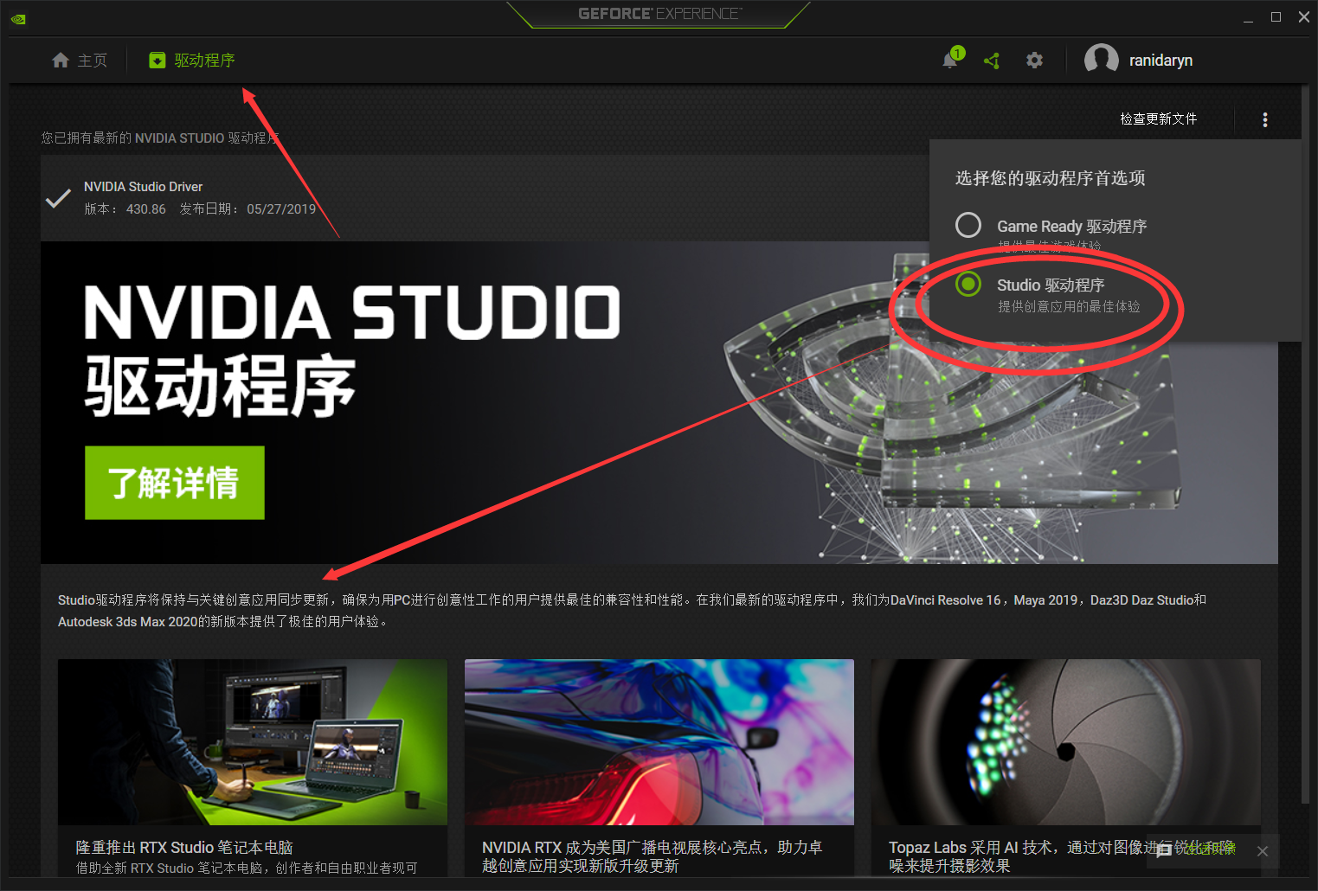The height and width of the screenshot is (891, 1318).
Task: Switch to the 主页 tab
Action: [x=92, y=60]
